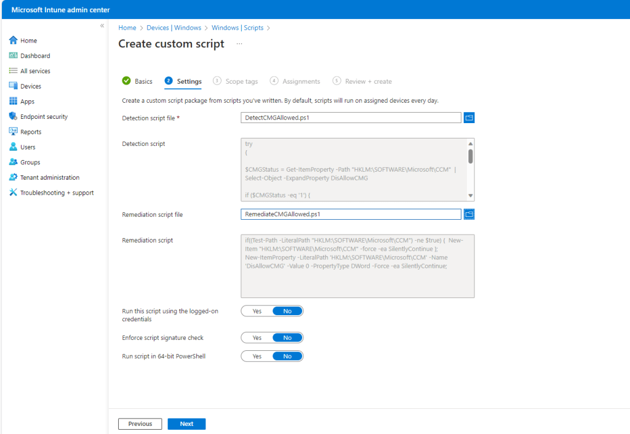Click the Endpoint security shield icon
630x434 pixels.
[13, 116]
